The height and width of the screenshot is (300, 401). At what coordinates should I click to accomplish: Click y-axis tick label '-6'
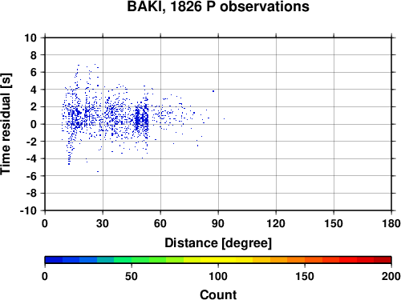pyautogui.click(x=31, y=176)
